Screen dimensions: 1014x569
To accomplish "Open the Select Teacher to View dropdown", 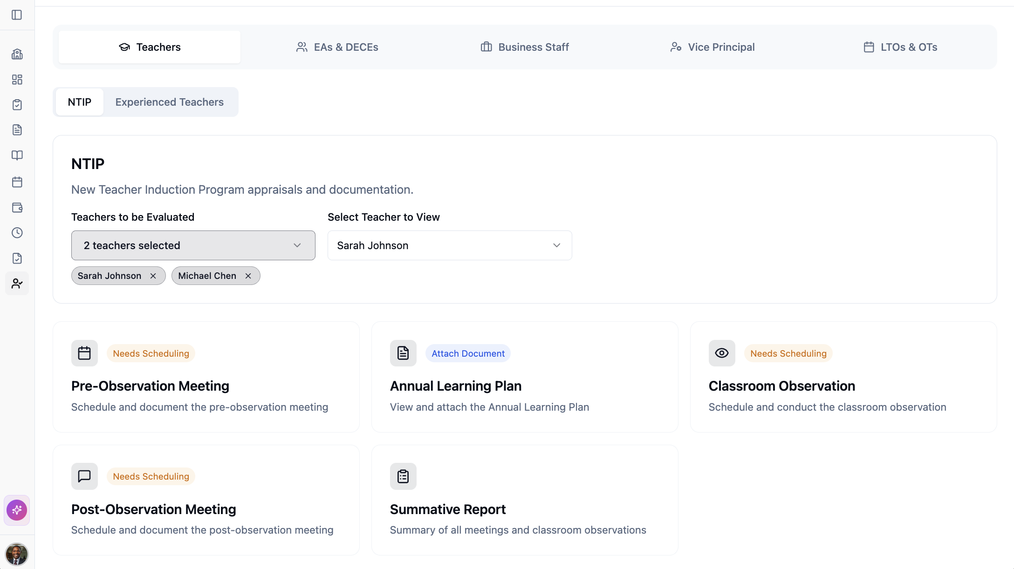I will click(449, 245).
